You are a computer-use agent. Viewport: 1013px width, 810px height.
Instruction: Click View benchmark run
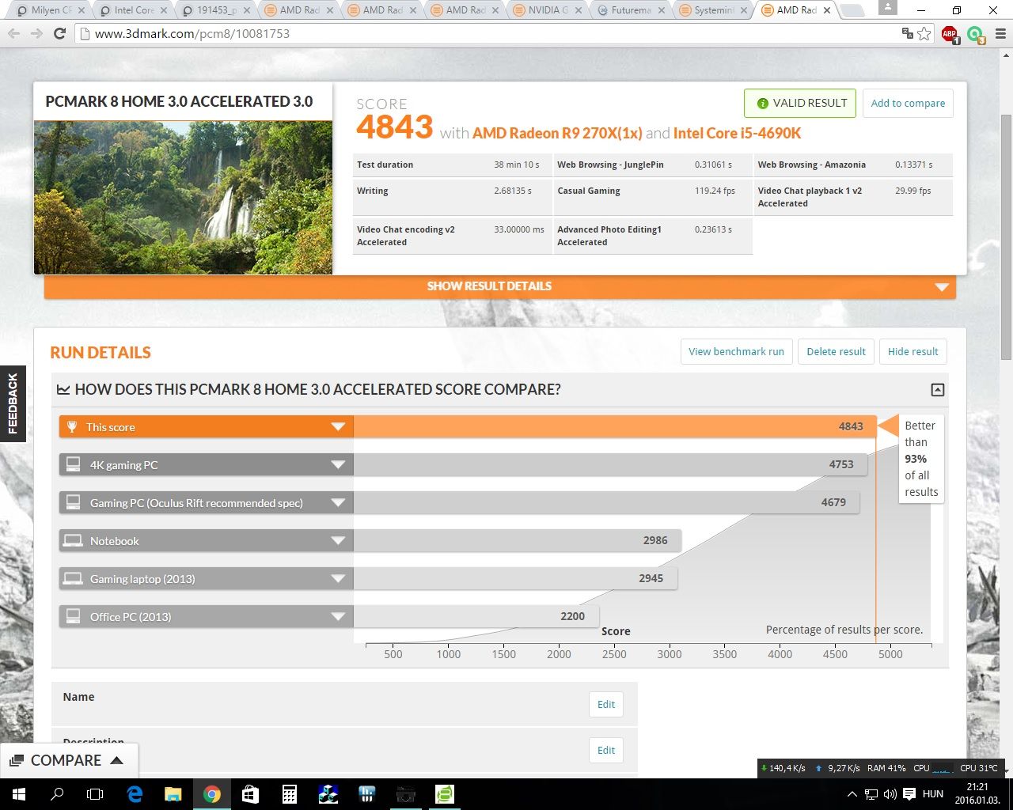pos(736,352)
